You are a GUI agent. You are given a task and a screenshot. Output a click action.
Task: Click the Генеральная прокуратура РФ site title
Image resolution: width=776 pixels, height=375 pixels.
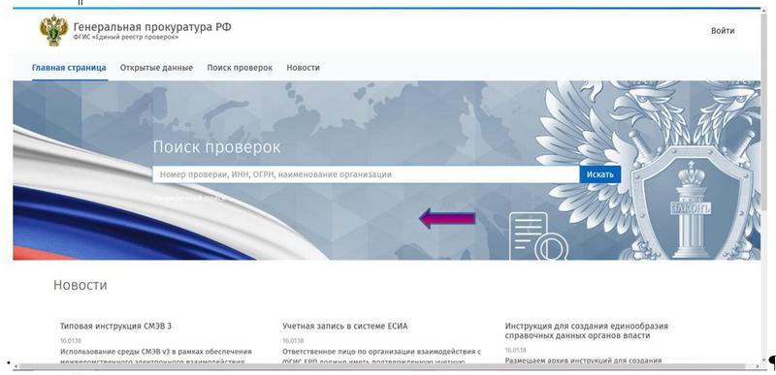[x=152, y=27]
